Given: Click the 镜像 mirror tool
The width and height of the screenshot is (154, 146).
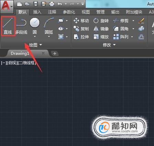Looking at the screenshot, I should pos(101,29).
